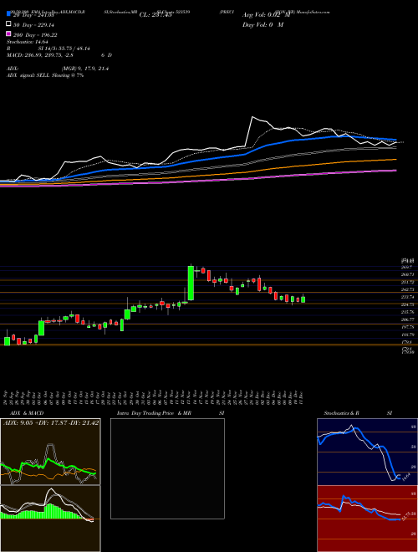
Task: Click the 242.73 price axis label
Action: (407, 289)
